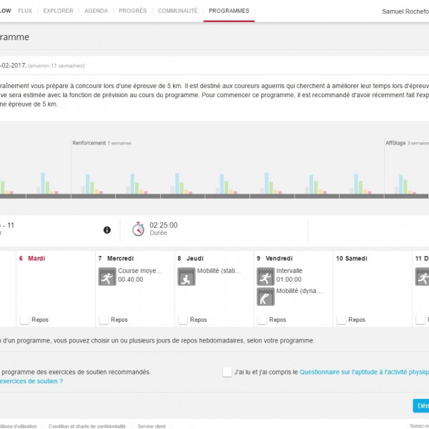Click the Renforcement phase label in the chart
This screenshot has width=429, height=429.
[x=89, y=143]
